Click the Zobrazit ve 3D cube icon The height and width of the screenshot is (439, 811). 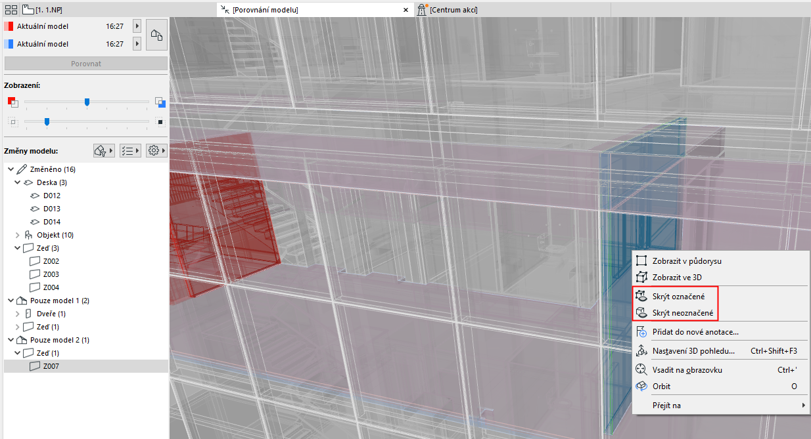click(642, 277)
